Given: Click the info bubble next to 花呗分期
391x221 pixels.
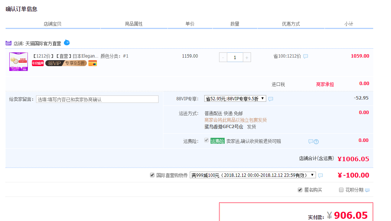Looking at the screenshot, I should (367, 190).
